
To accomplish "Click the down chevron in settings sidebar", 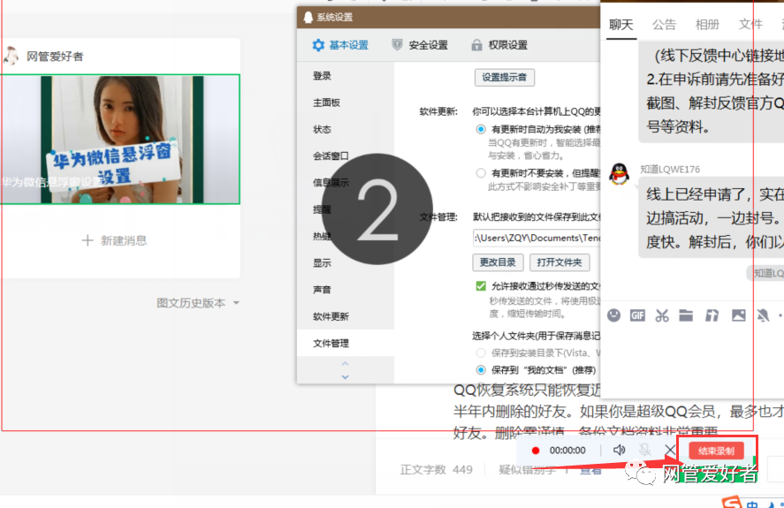I will (345, 377).
